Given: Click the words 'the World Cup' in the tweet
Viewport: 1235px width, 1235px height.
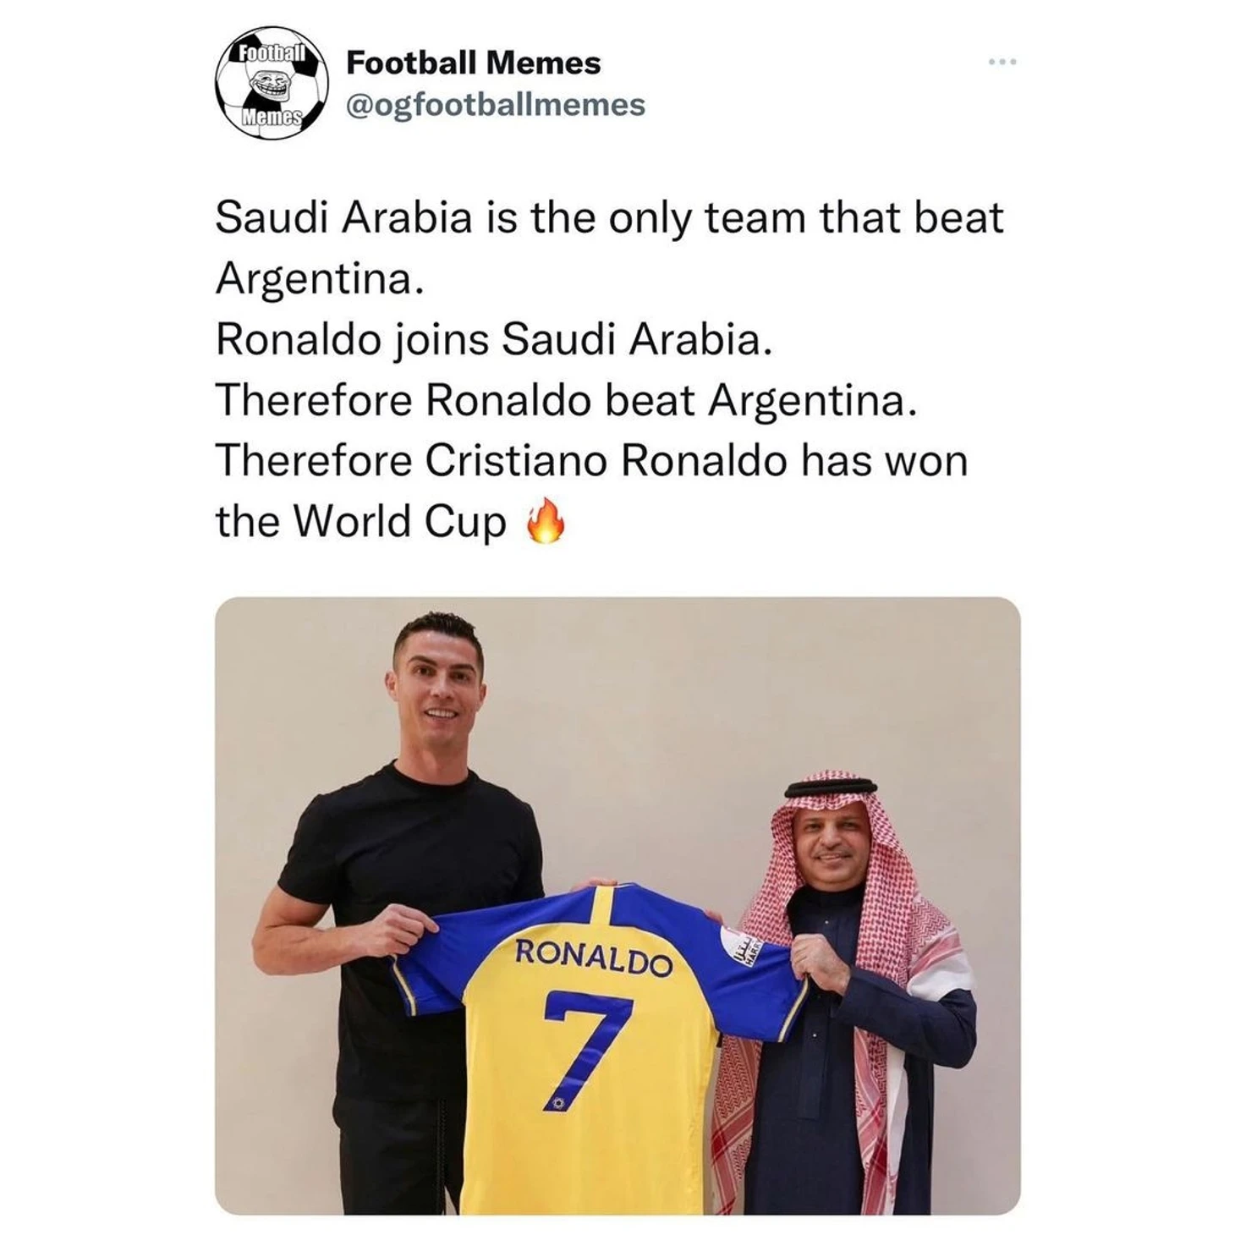Looking at the screenshot, I should 360,521.
